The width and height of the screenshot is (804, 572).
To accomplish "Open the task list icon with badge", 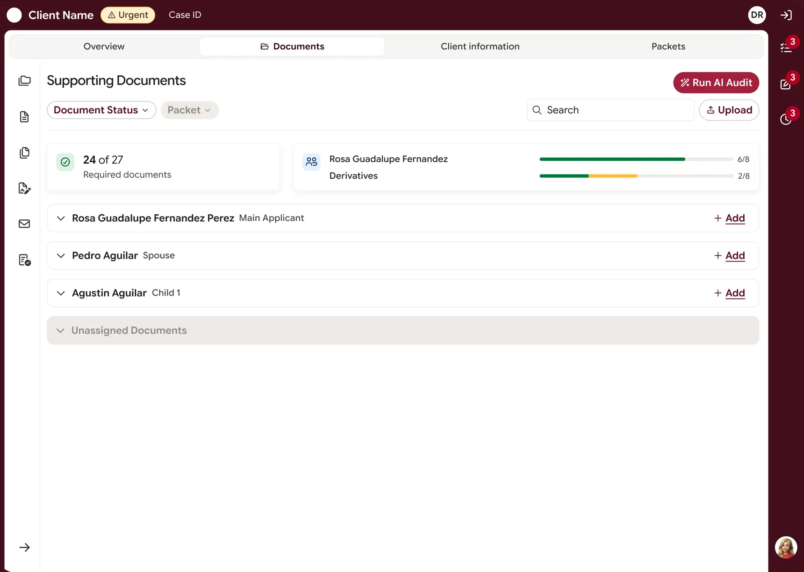I will [786, 48].
